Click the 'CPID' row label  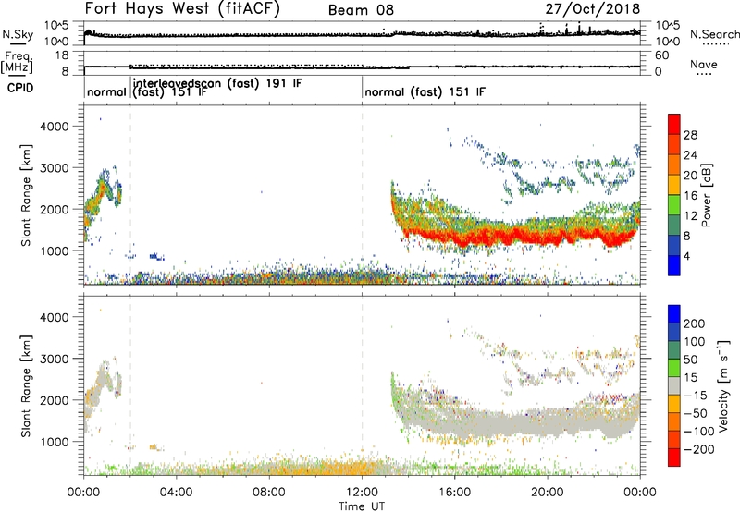pyautogui.click(x=20, y=88)
